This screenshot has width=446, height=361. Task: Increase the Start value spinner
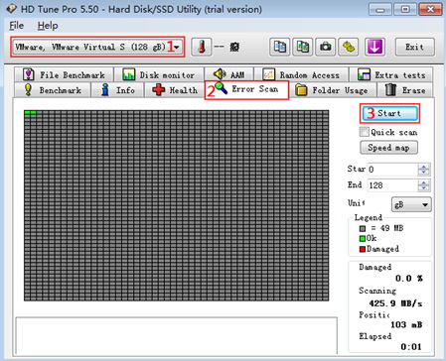(x=424, y=167)
